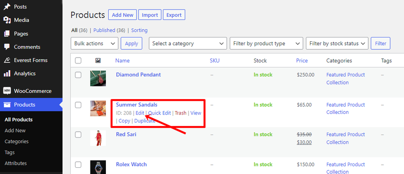Image resolution: width=404 pixels, height=174 pixels.
Task: Open the Rolex Watch product
Action: (131, 164)
